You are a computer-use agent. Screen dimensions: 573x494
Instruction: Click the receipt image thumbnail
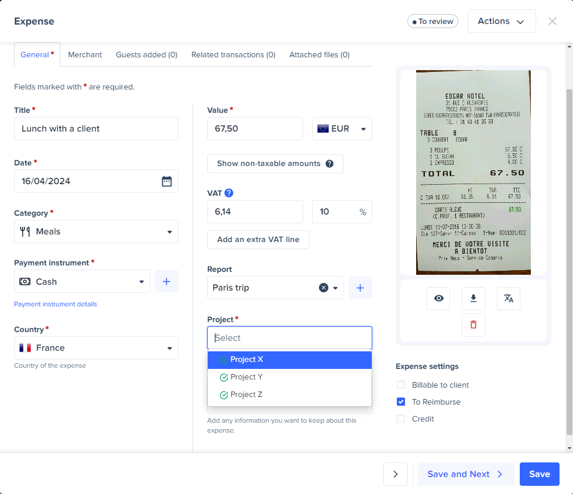tap(473, 172)
